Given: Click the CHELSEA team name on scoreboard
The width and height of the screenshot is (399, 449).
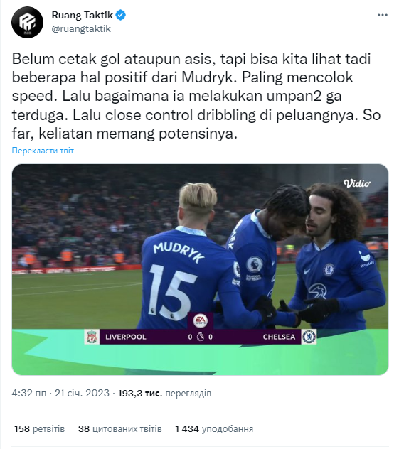Looking at the screenshot, I should coord(279,337).
